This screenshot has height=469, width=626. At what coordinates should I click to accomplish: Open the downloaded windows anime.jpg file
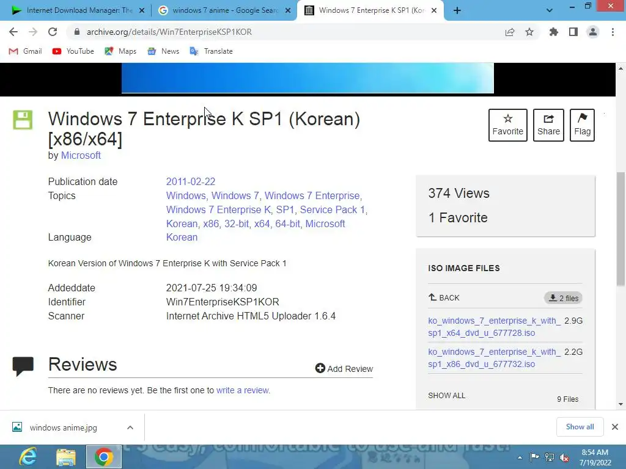(64, 427)
